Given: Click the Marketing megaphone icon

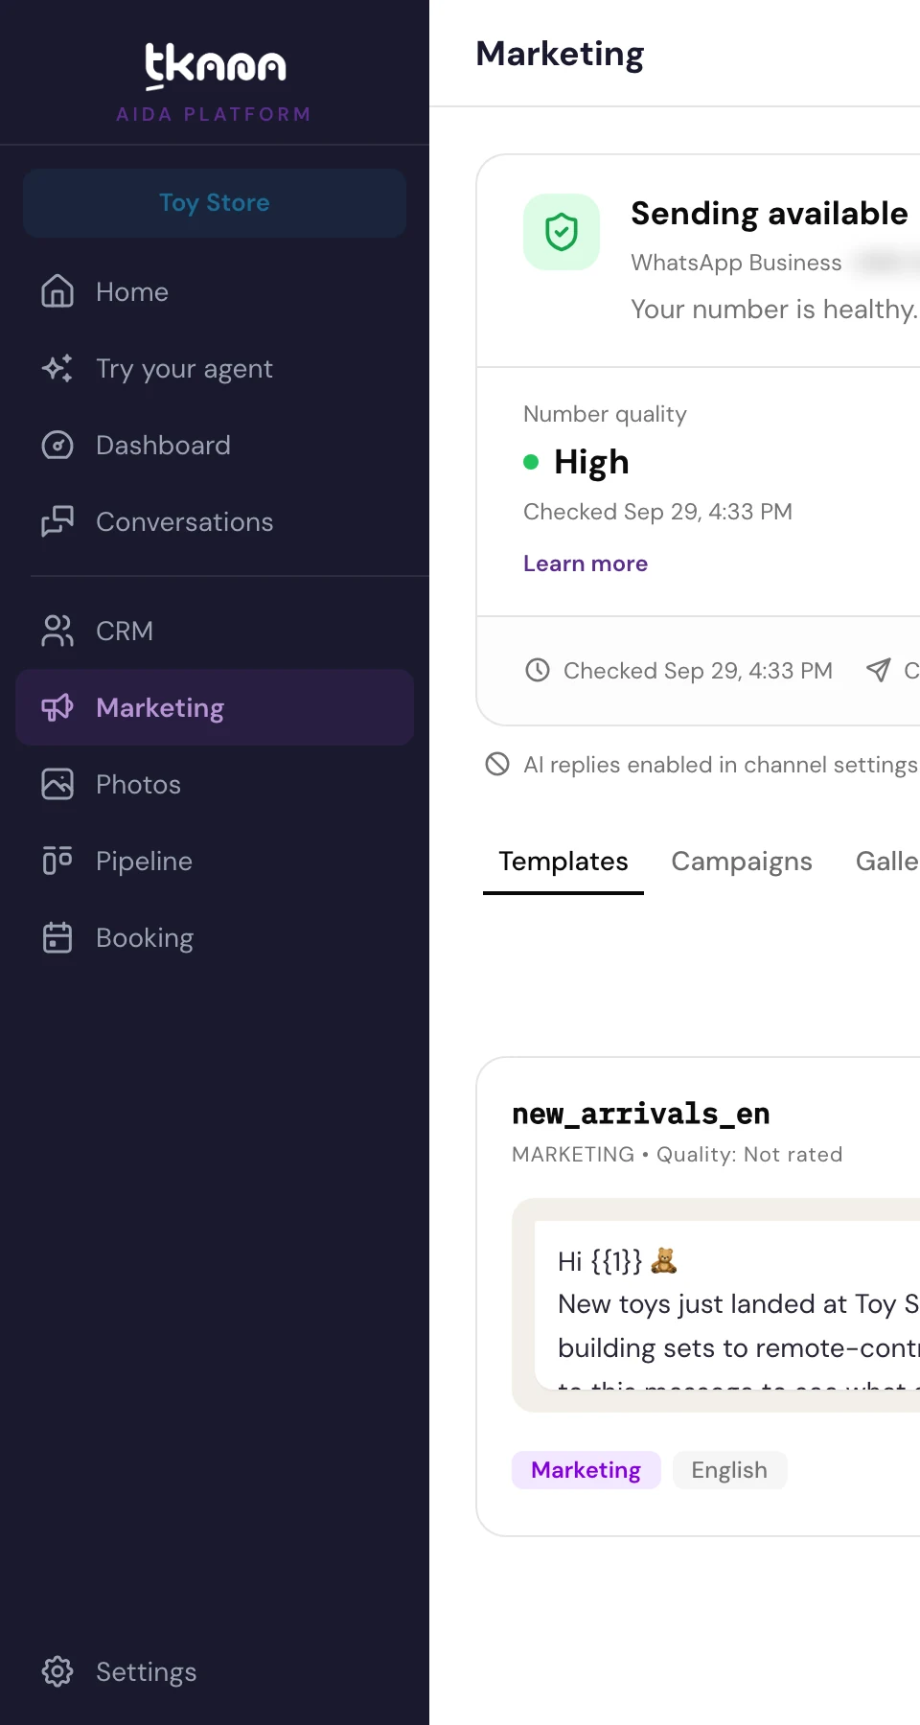Looking at the screenshot, I should pyautogui.click(x=57, y=707).
